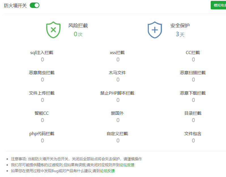Click the count under 文件上传拦截
This screenshot has width=226, height=177.
click(x=42, y=100)
